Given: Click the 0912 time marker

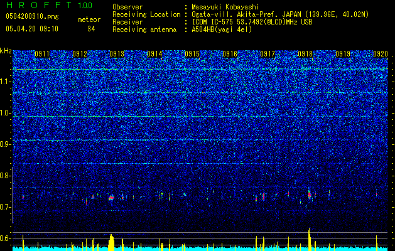Looking at the screenshot, I should [x=80, y=54].
